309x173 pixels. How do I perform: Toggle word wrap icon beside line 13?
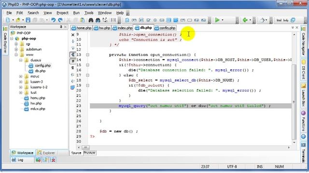pyautogui.click(x=73, y=54)
